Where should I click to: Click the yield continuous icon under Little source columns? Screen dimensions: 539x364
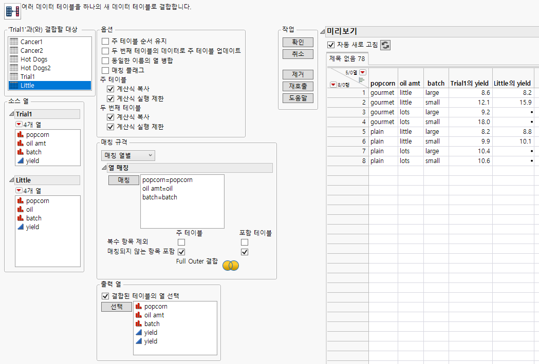click(x=21, y=227)
